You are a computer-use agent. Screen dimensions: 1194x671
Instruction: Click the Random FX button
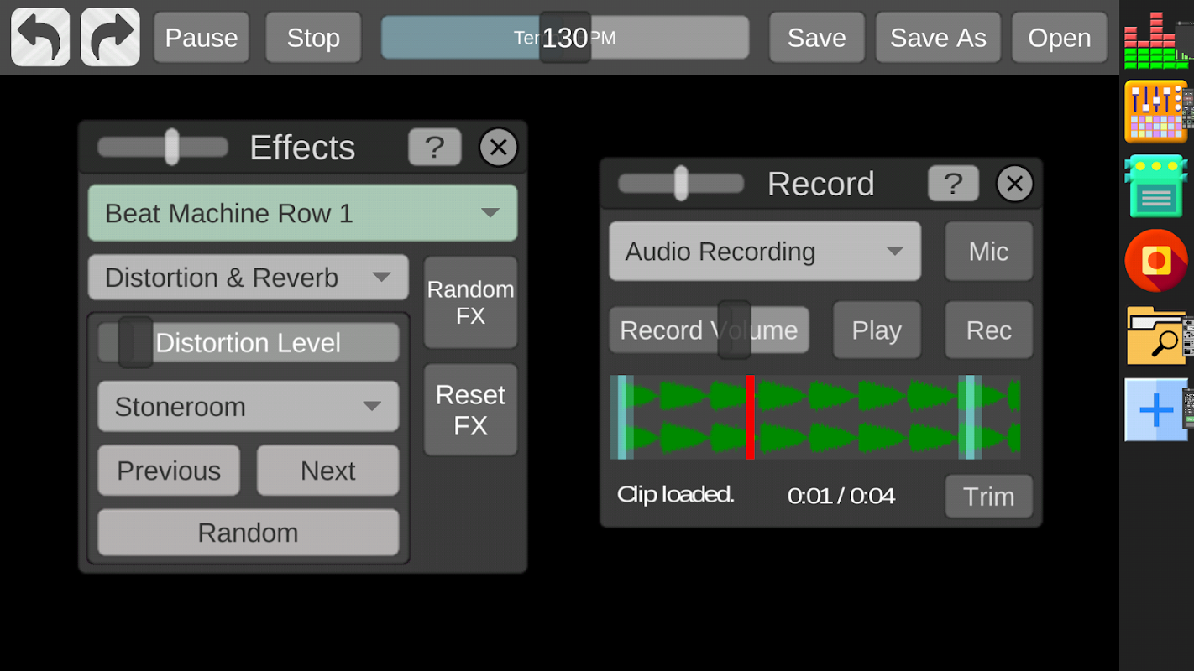[470, 303]
